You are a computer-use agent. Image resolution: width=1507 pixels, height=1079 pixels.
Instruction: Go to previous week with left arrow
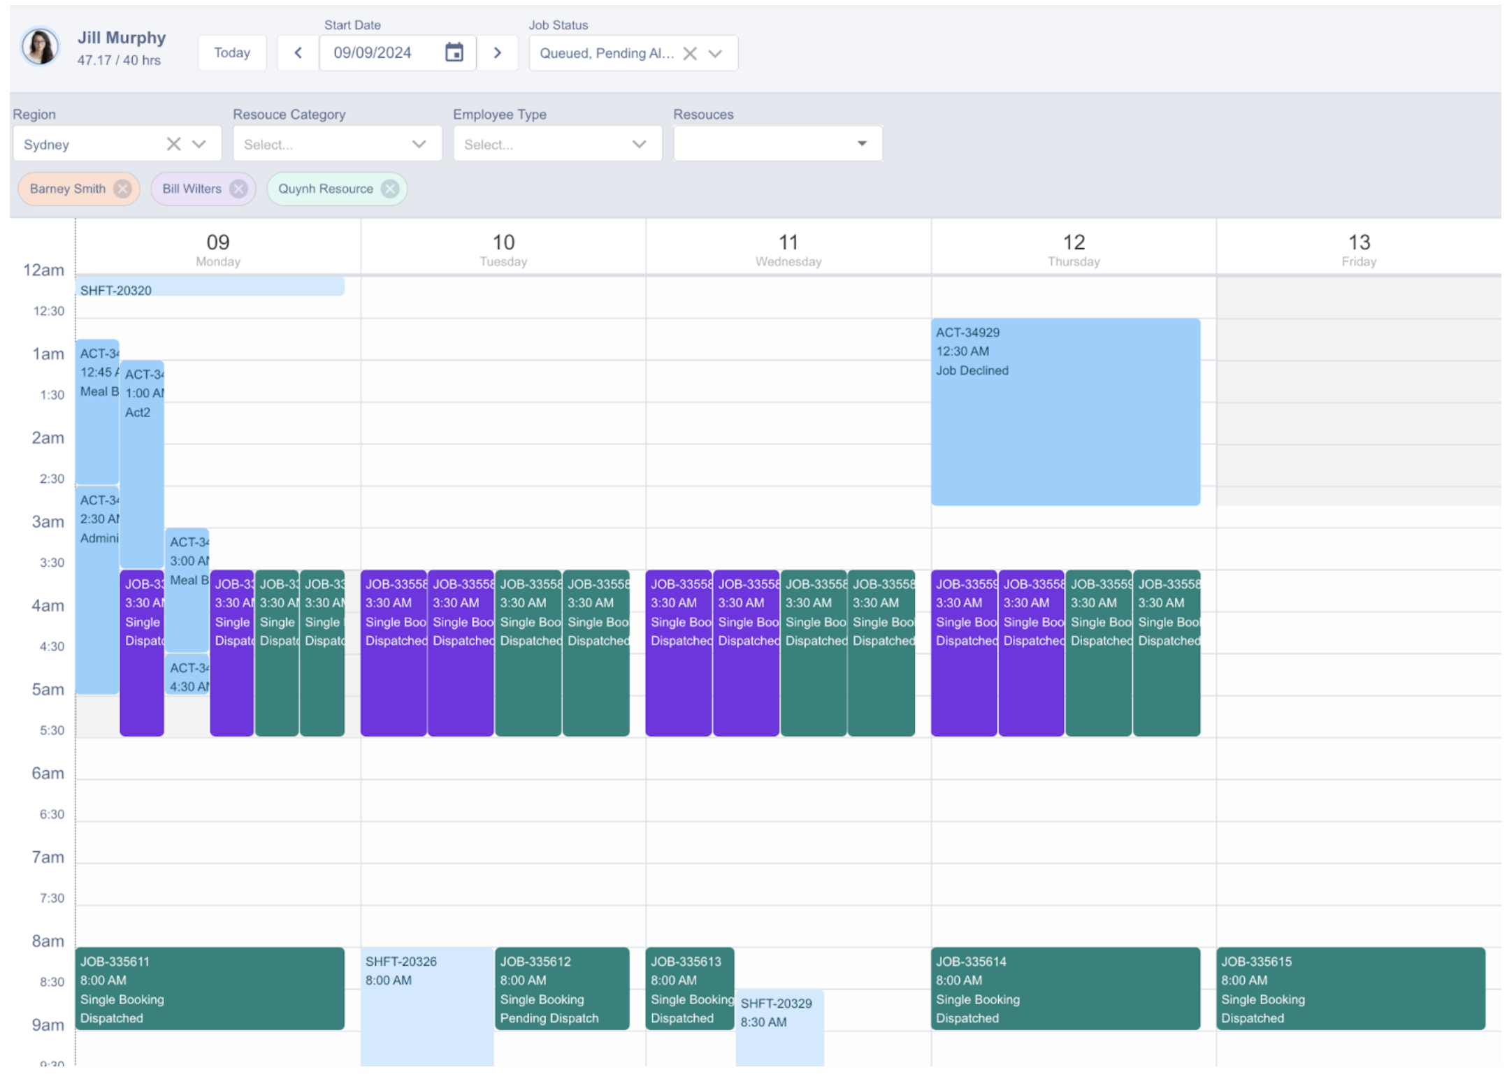coord(298,52)
